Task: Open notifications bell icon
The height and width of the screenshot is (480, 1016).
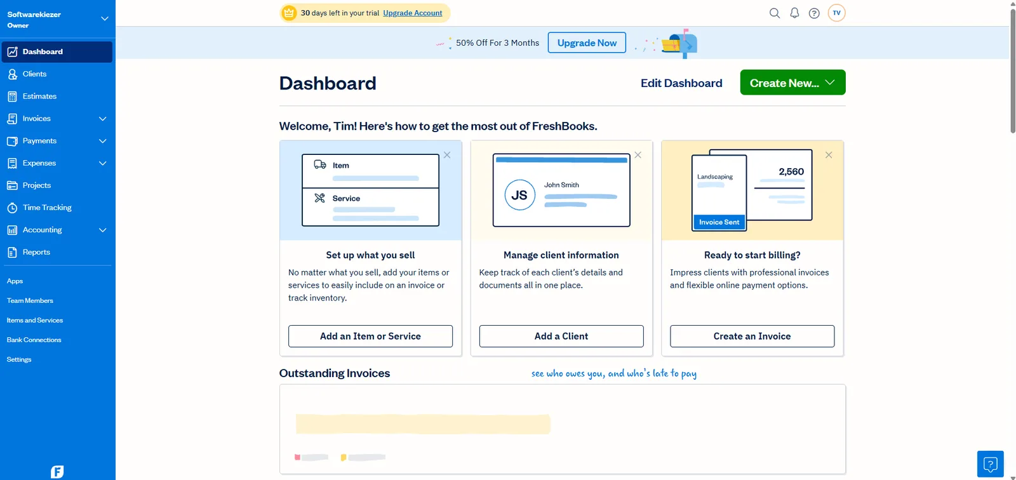Action: (794, 13)
